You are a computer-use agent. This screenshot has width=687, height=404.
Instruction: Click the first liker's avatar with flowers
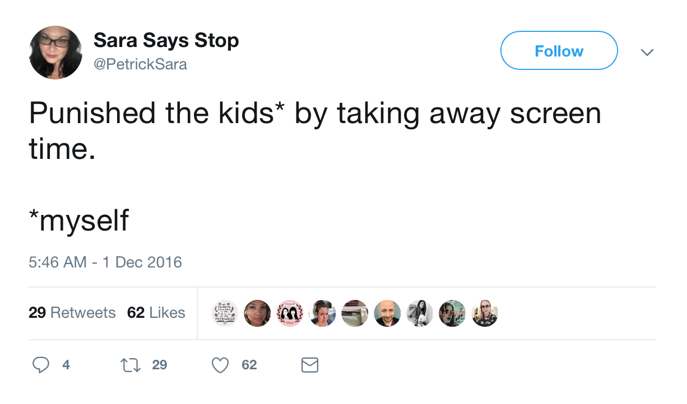[x=225, y=313]
